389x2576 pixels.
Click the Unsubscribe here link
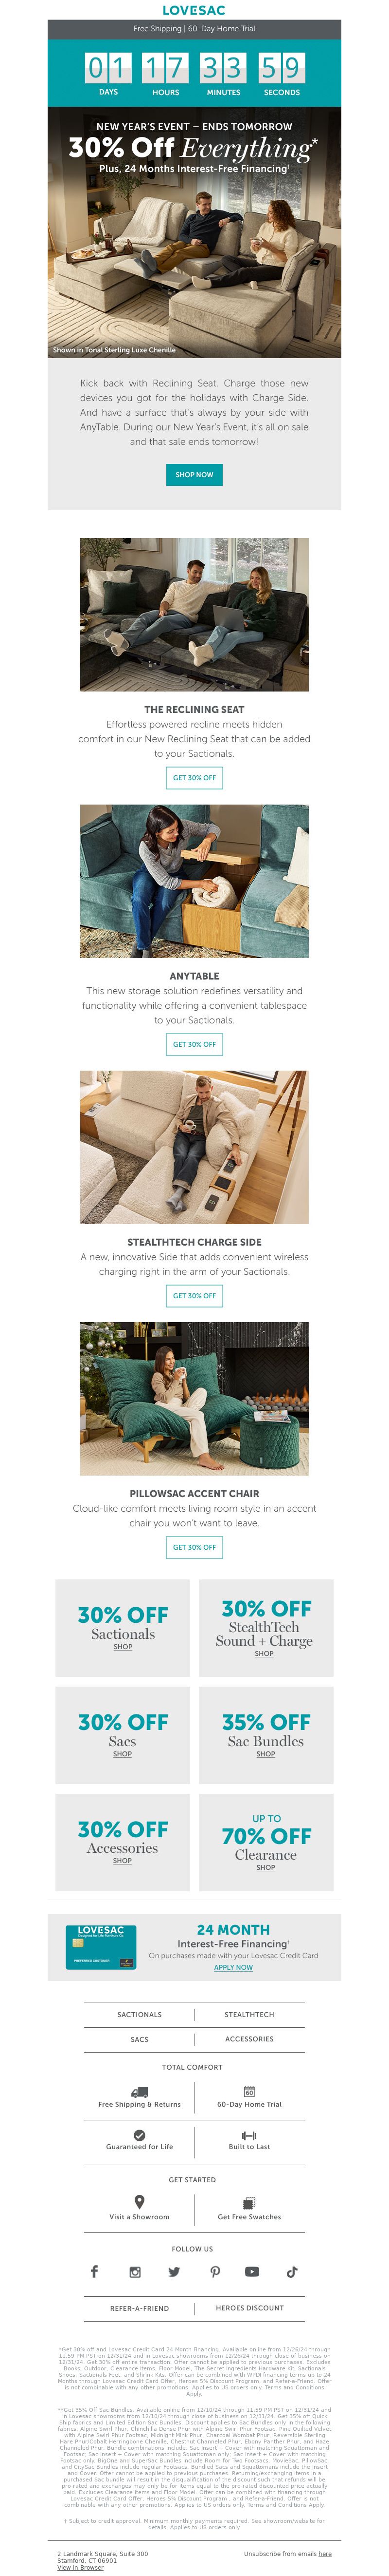coord(325,2553)
